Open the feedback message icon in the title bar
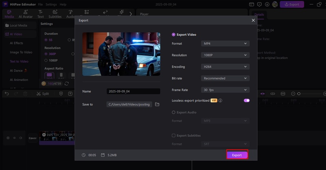Screen dimensions: 326x170 click(x=259, y=4)
